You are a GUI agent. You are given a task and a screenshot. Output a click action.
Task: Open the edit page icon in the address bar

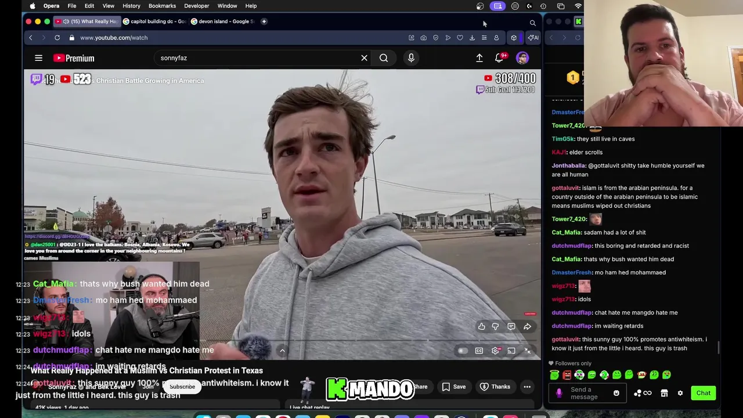tap(411, 38)
